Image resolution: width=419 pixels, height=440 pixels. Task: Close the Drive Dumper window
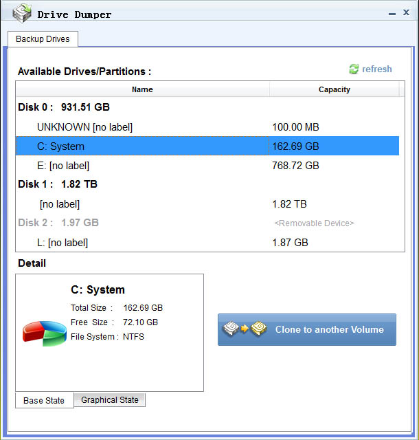[x=405, y=13]
